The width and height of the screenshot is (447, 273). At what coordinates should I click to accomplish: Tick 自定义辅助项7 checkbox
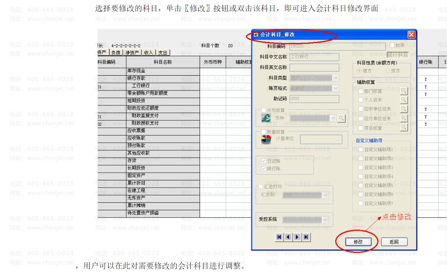(x=361, y=203)
